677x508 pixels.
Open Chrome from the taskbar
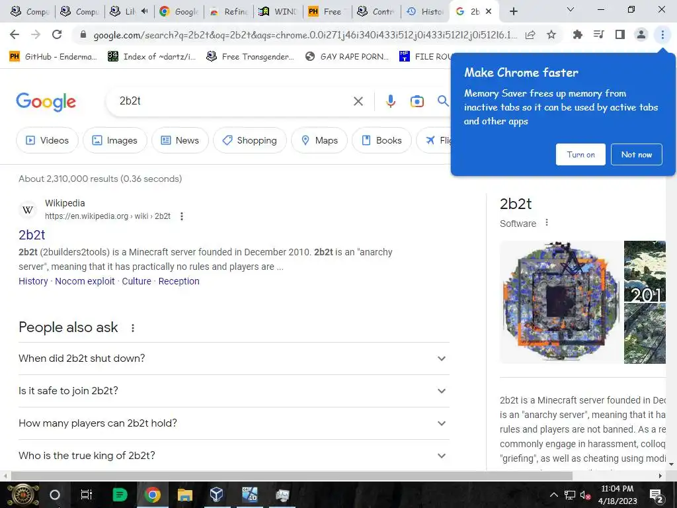pyautogui.click(x=152, y=495)
